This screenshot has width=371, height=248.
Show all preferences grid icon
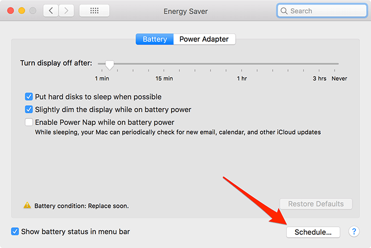[94, 10]
